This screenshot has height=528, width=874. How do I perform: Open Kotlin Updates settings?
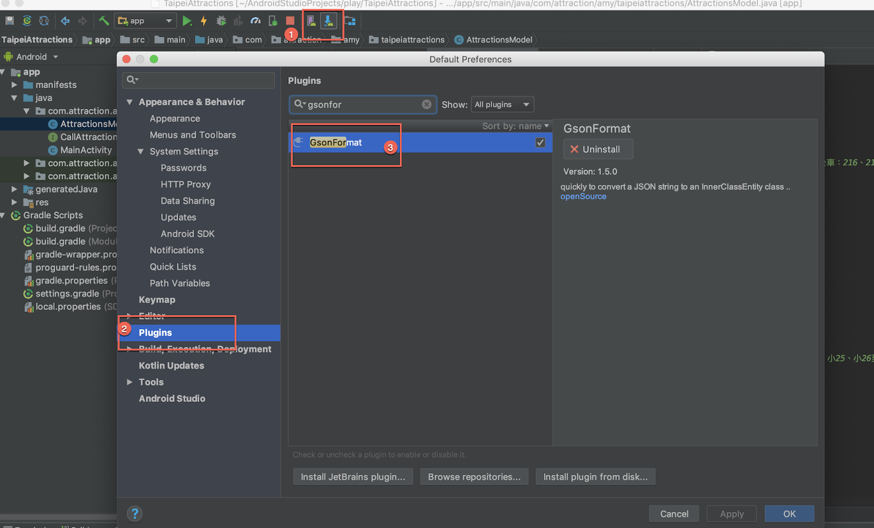(x=172, y=366)
